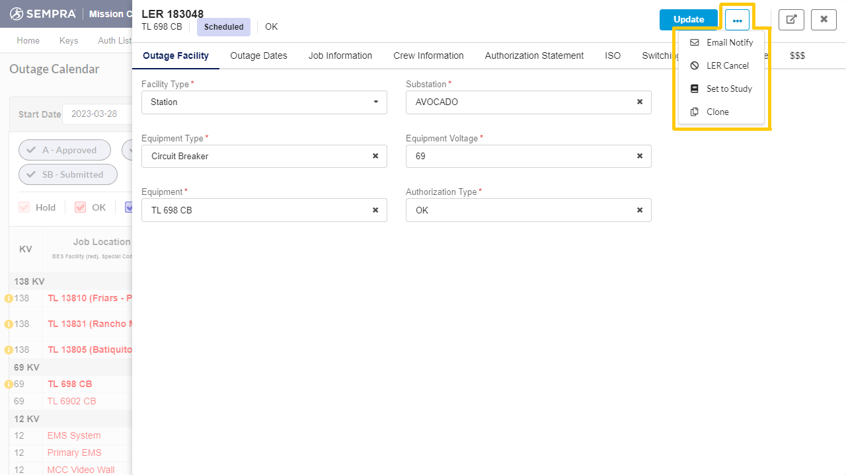
Task: Clear the Equipment Type Circuit Breaker value
Action: point(375,157)
